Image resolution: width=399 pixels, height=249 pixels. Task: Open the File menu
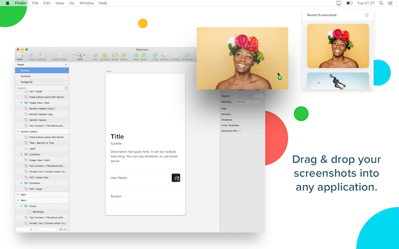35,3
